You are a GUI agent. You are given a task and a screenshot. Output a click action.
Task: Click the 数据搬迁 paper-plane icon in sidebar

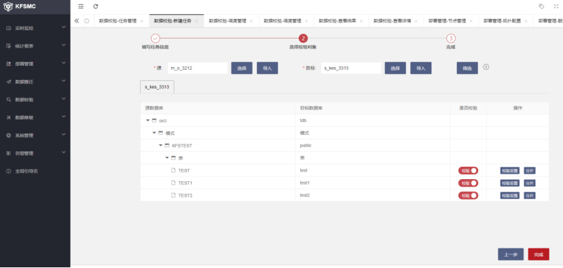pyautogui.click(x=9, y=82)
